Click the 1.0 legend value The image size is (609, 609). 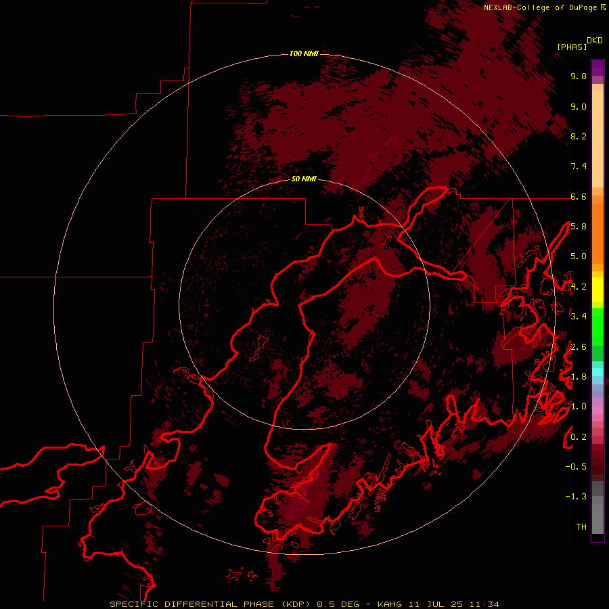tap(579, 407)
